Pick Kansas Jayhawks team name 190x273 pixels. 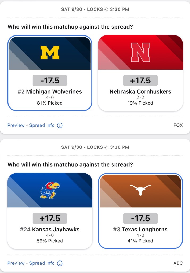[56, 230]
